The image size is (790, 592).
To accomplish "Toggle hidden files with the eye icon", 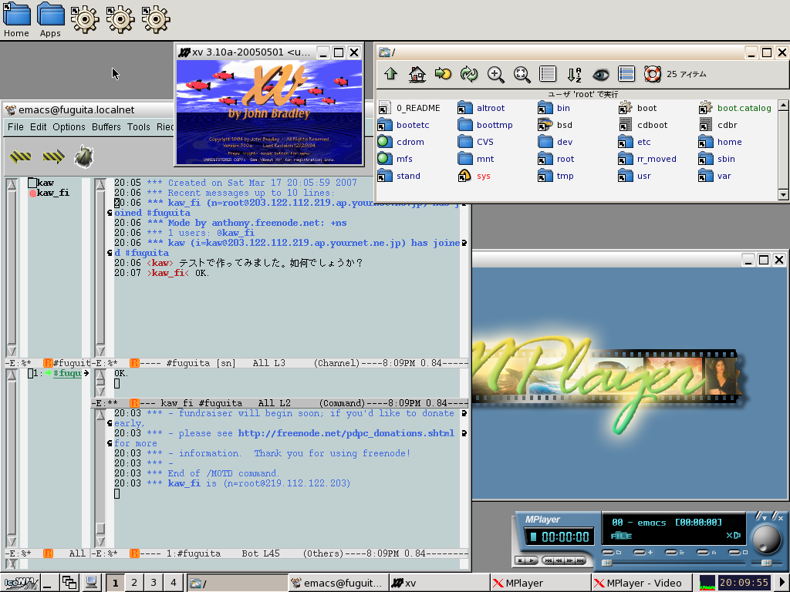I will [600, 74].
